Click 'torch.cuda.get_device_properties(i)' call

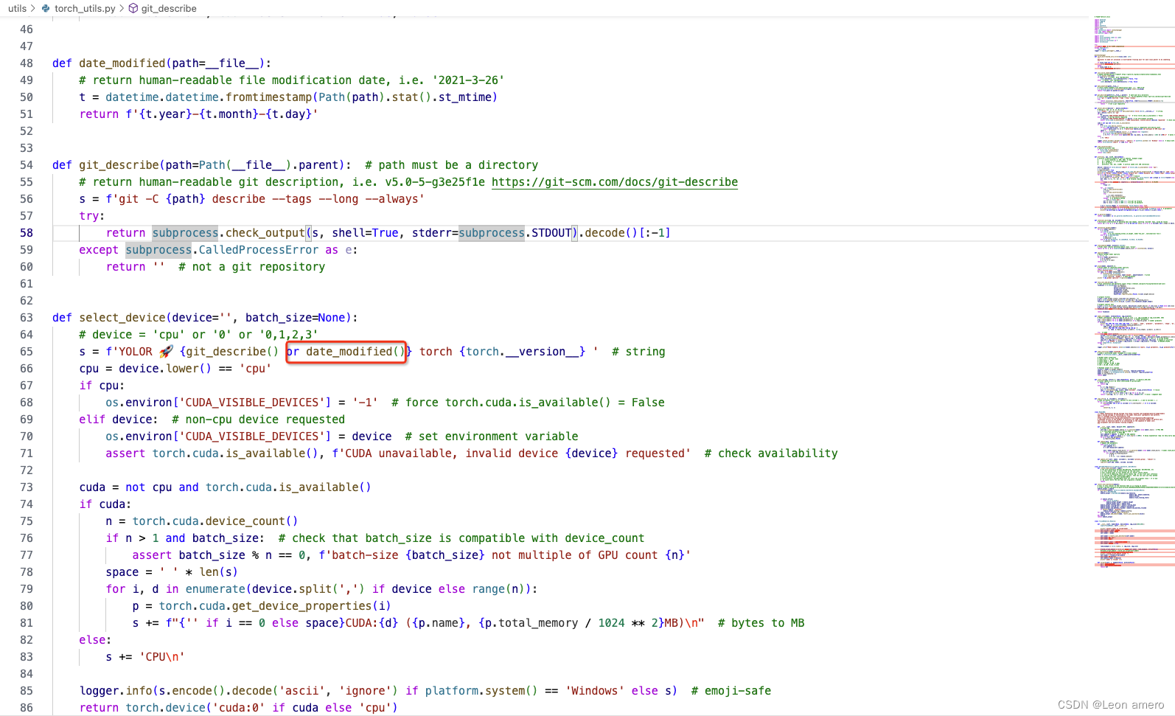pos(275,606)
